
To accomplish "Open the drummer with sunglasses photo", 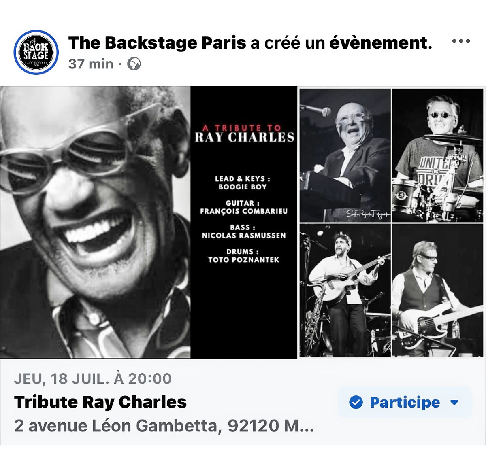I will tap(438, 155).
